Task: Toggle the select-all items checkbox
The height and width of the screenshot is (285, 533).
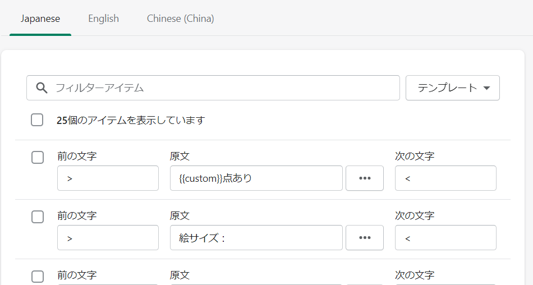Action: pos(37,120)
